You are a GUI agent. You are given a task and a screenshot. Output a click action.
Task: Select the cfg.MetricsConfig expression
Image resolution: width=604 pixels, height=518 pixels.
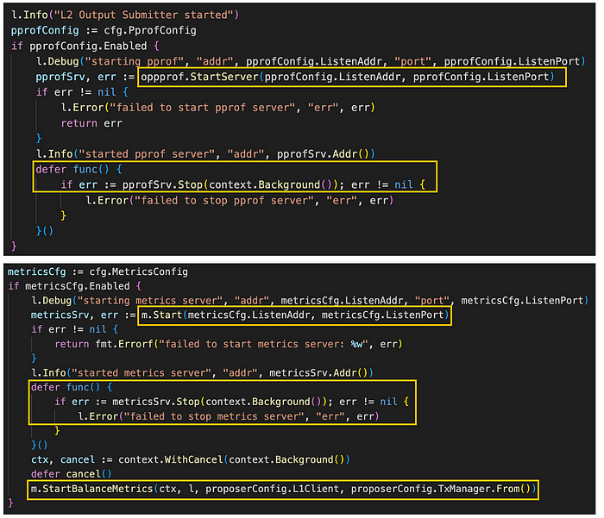pyautogui.click(x=139, y=271)
